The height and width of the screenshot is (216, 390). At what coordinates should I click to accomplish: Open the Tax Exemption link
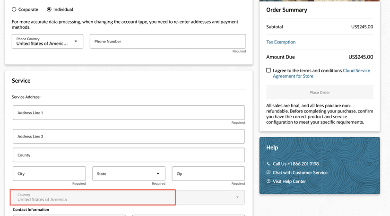281,42
